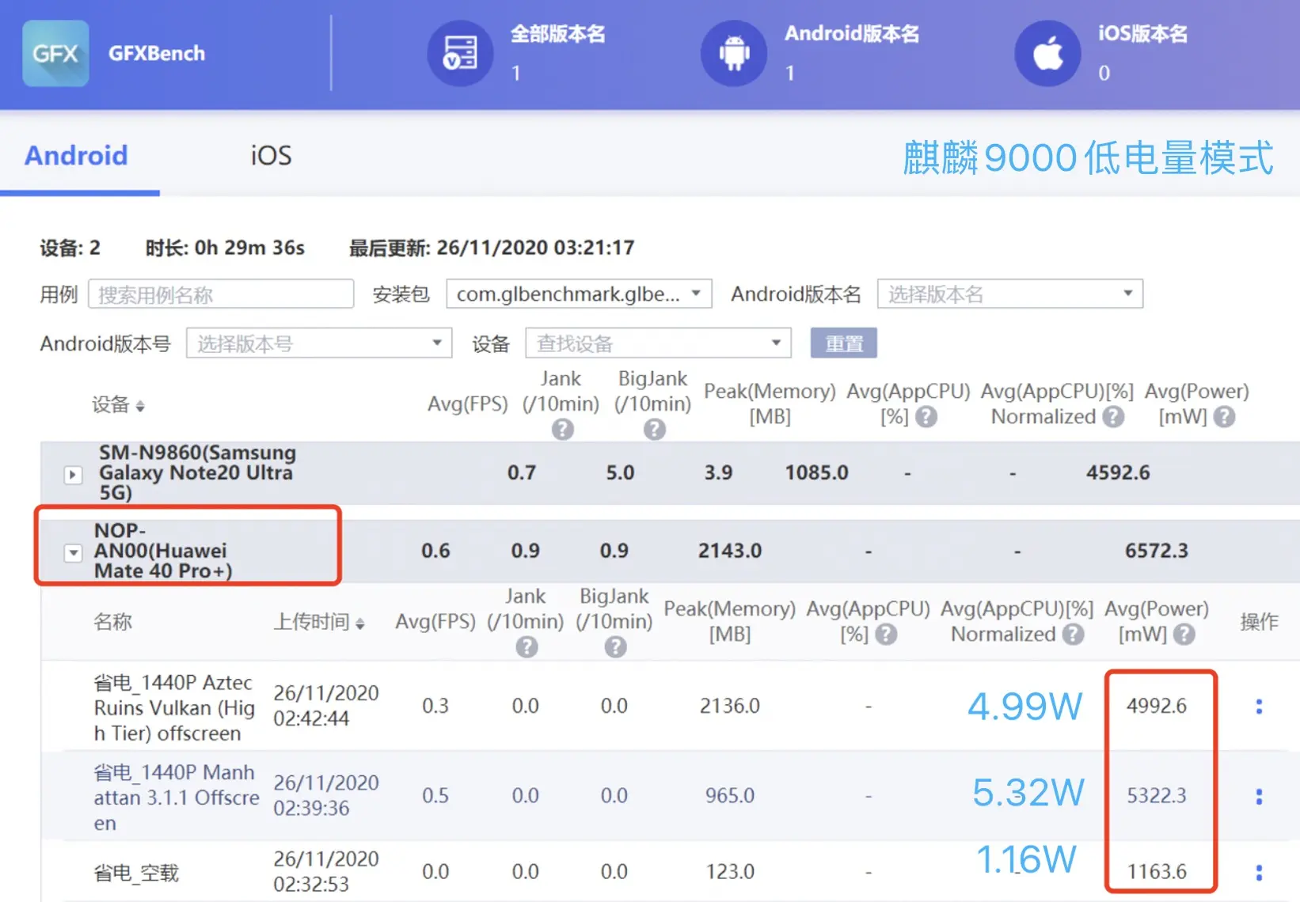Click the all-versions (全部版本名) icon
Image resolution: width=1300 pixels, height=902 pixels.
pyautogui.click(x=460, y=53)
